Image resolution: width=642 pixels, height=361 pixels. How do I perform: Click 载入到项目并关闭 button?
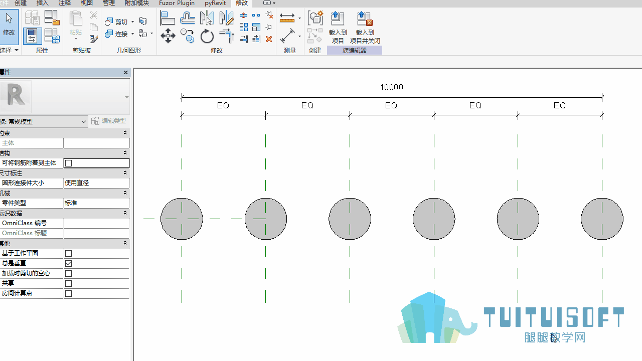(x=365, y=27)
